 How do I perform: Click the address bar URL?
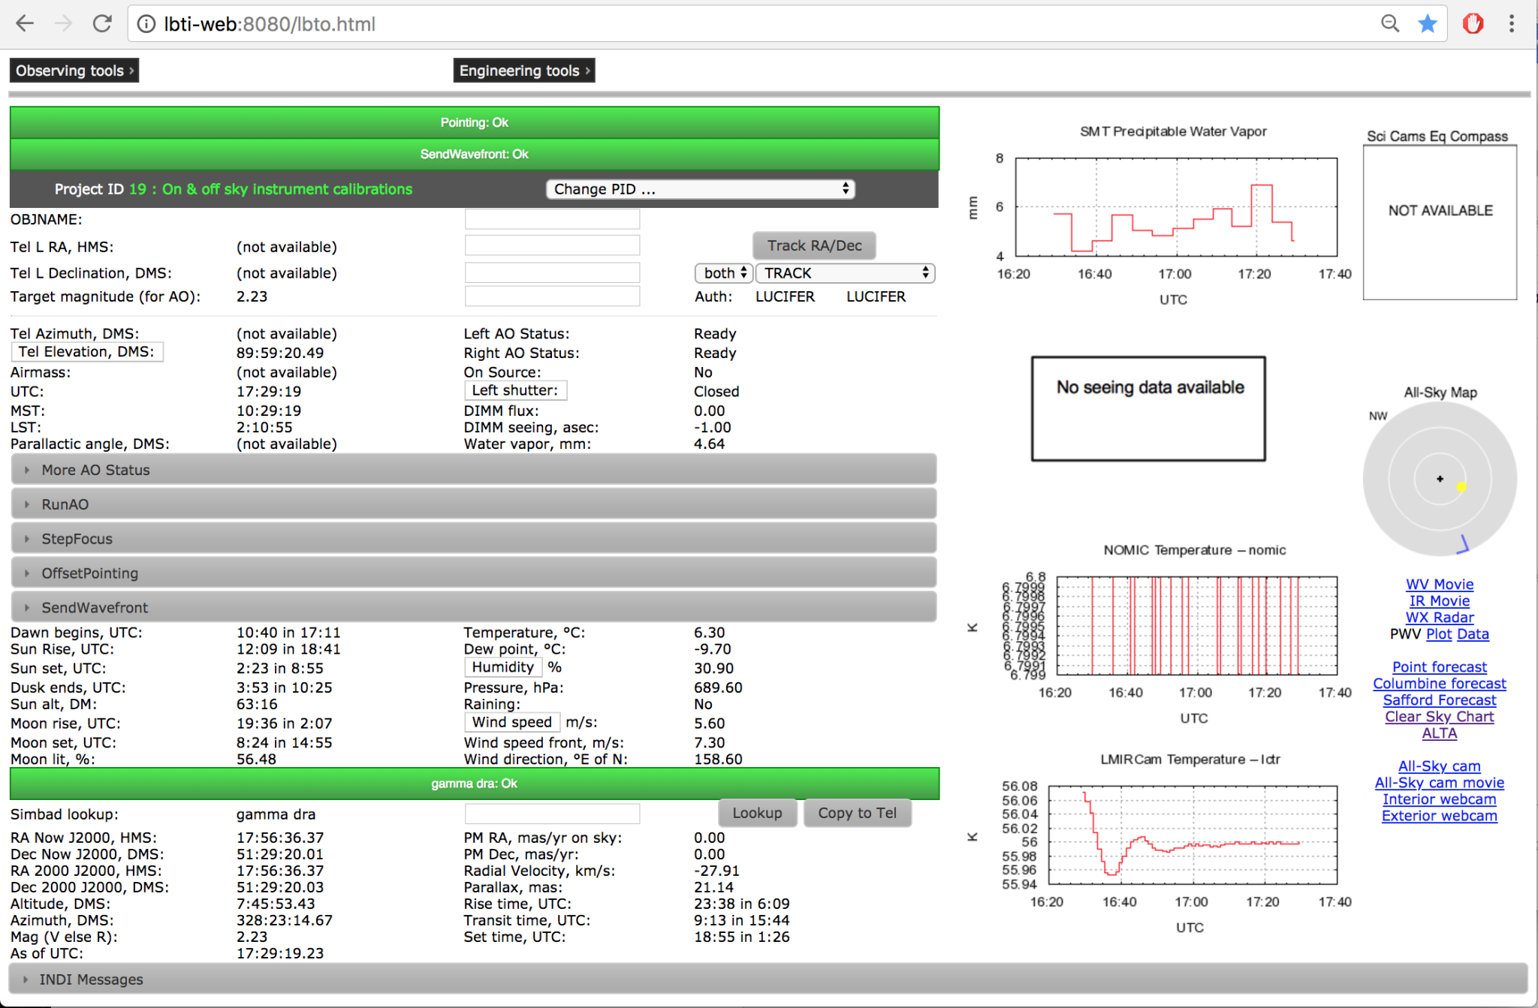[270, 24]
